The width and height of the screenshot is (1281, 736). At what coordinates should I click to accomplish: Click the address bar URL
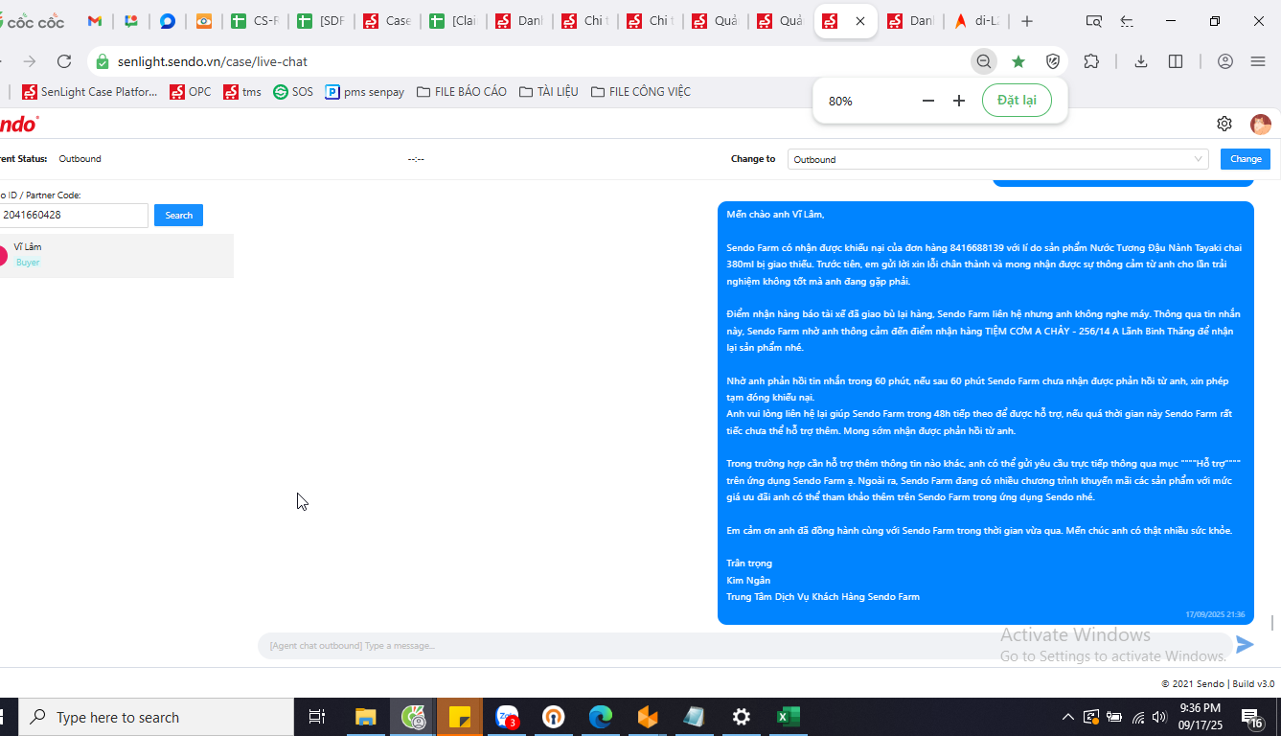click(213, 61)
